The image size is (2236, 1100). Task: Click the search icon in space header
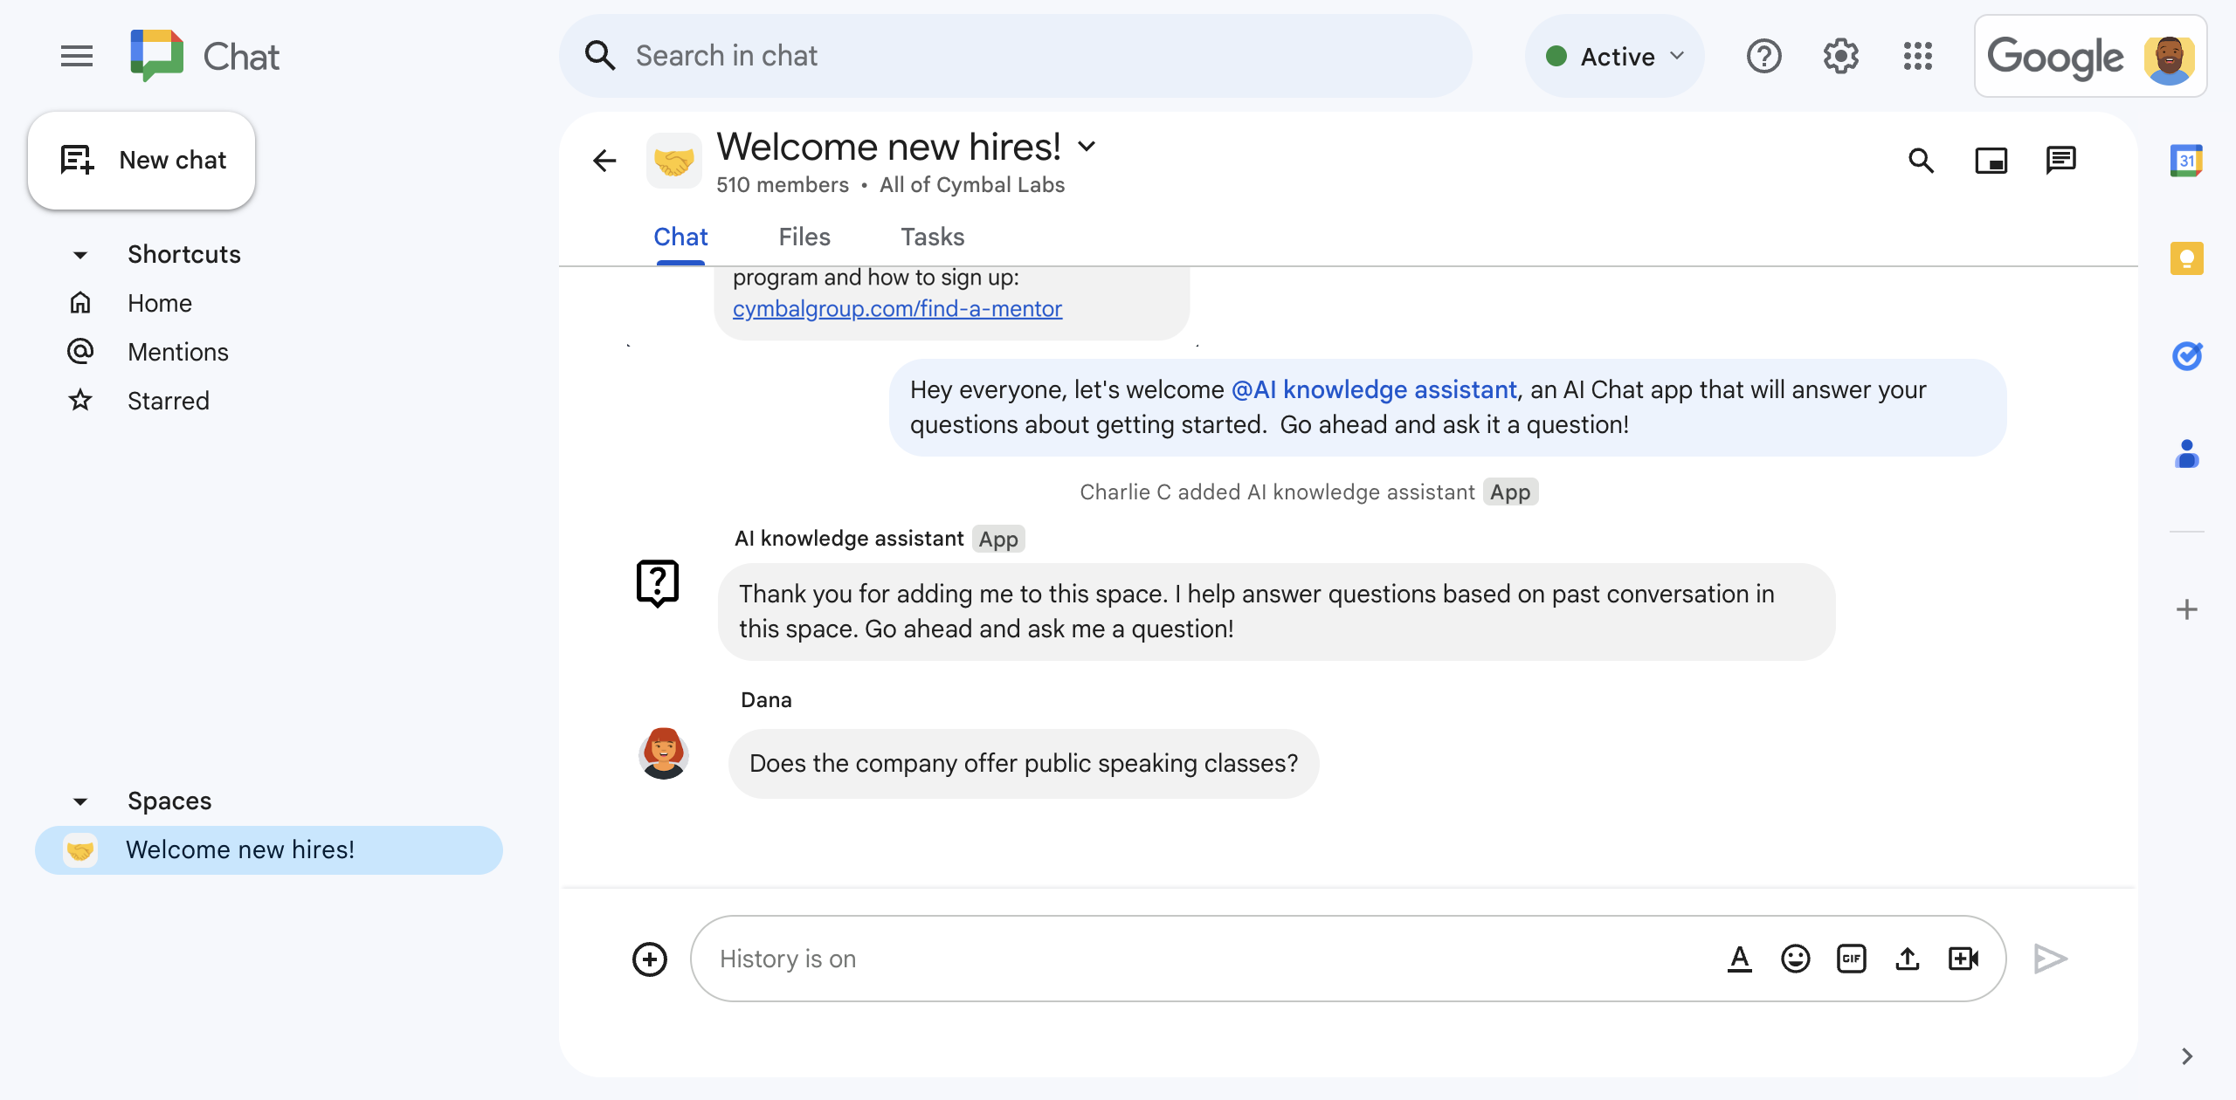(x=1923, y=158)
